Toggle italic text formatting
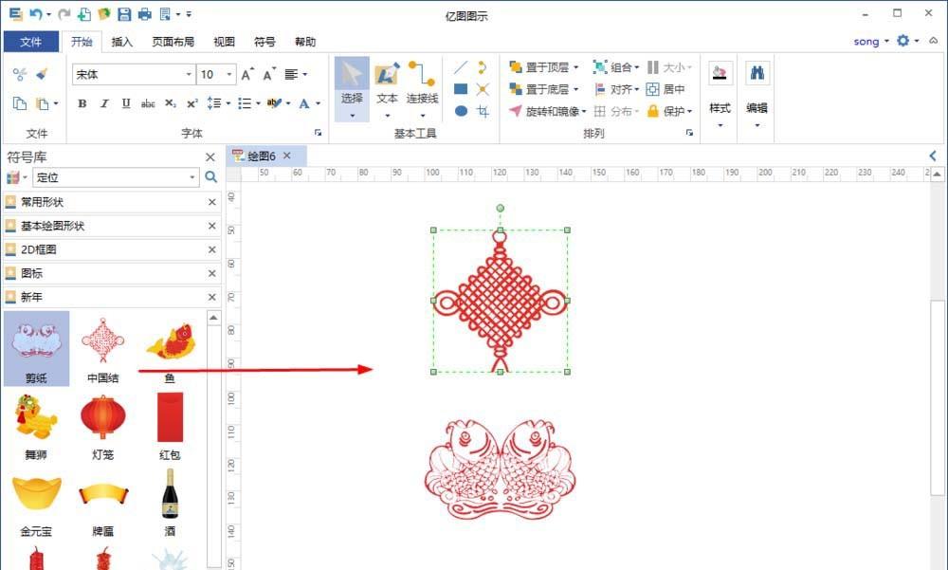Screen dimensions: 948x570 [103, 103]
